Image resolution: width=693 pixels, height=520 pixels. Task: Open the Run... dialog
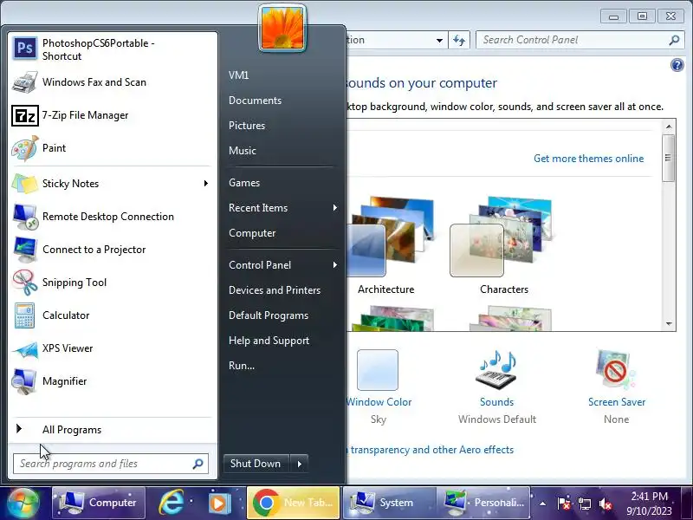[x=242, y=366]
